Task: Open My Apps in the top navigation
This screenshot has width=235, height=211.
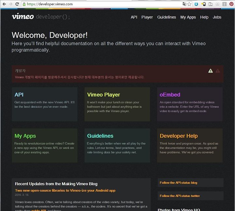Action: (x=188, y=17)
